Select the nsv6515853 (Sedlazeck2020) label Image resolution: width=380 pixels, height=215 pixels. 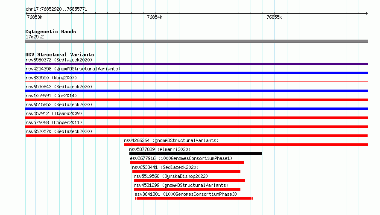point(59,105)
